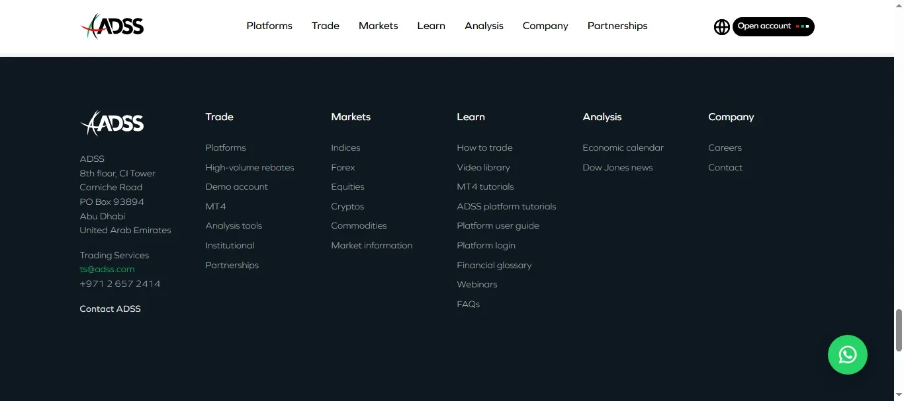Open the Markets navigation menu

click(379, 26)
